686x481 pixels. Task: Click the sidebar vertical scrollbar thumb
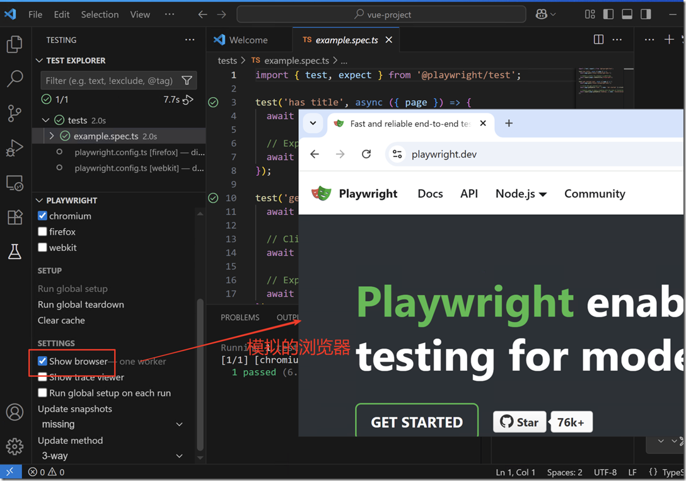coord(200,374)
